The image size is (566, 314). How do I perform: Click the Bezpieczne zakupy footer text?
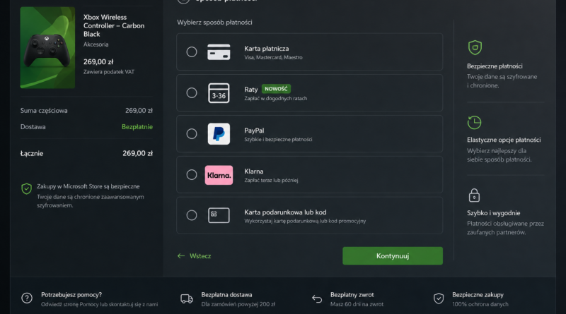[x=478, y=295]
